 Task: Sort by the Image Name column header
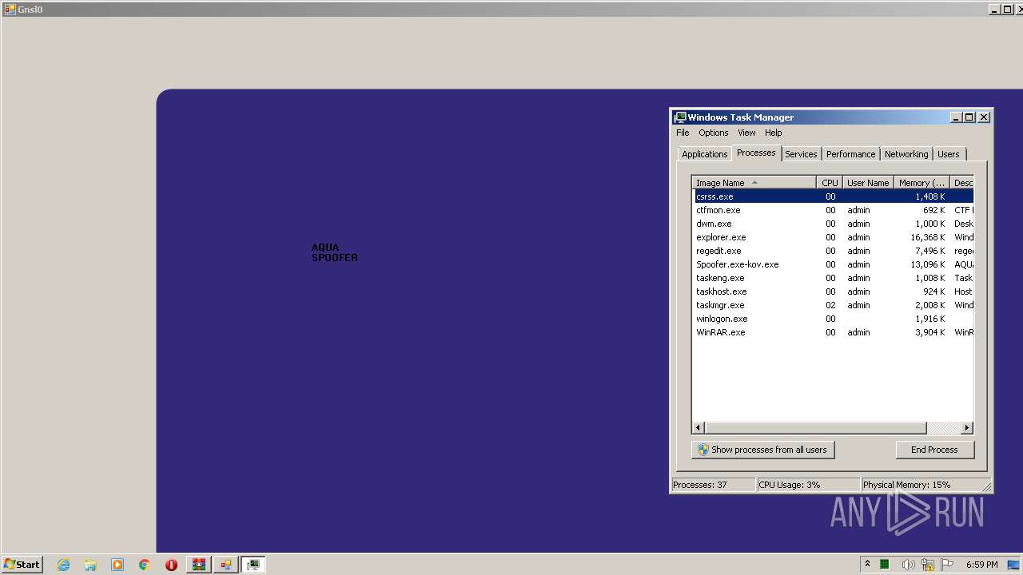[x=754, y=183]
